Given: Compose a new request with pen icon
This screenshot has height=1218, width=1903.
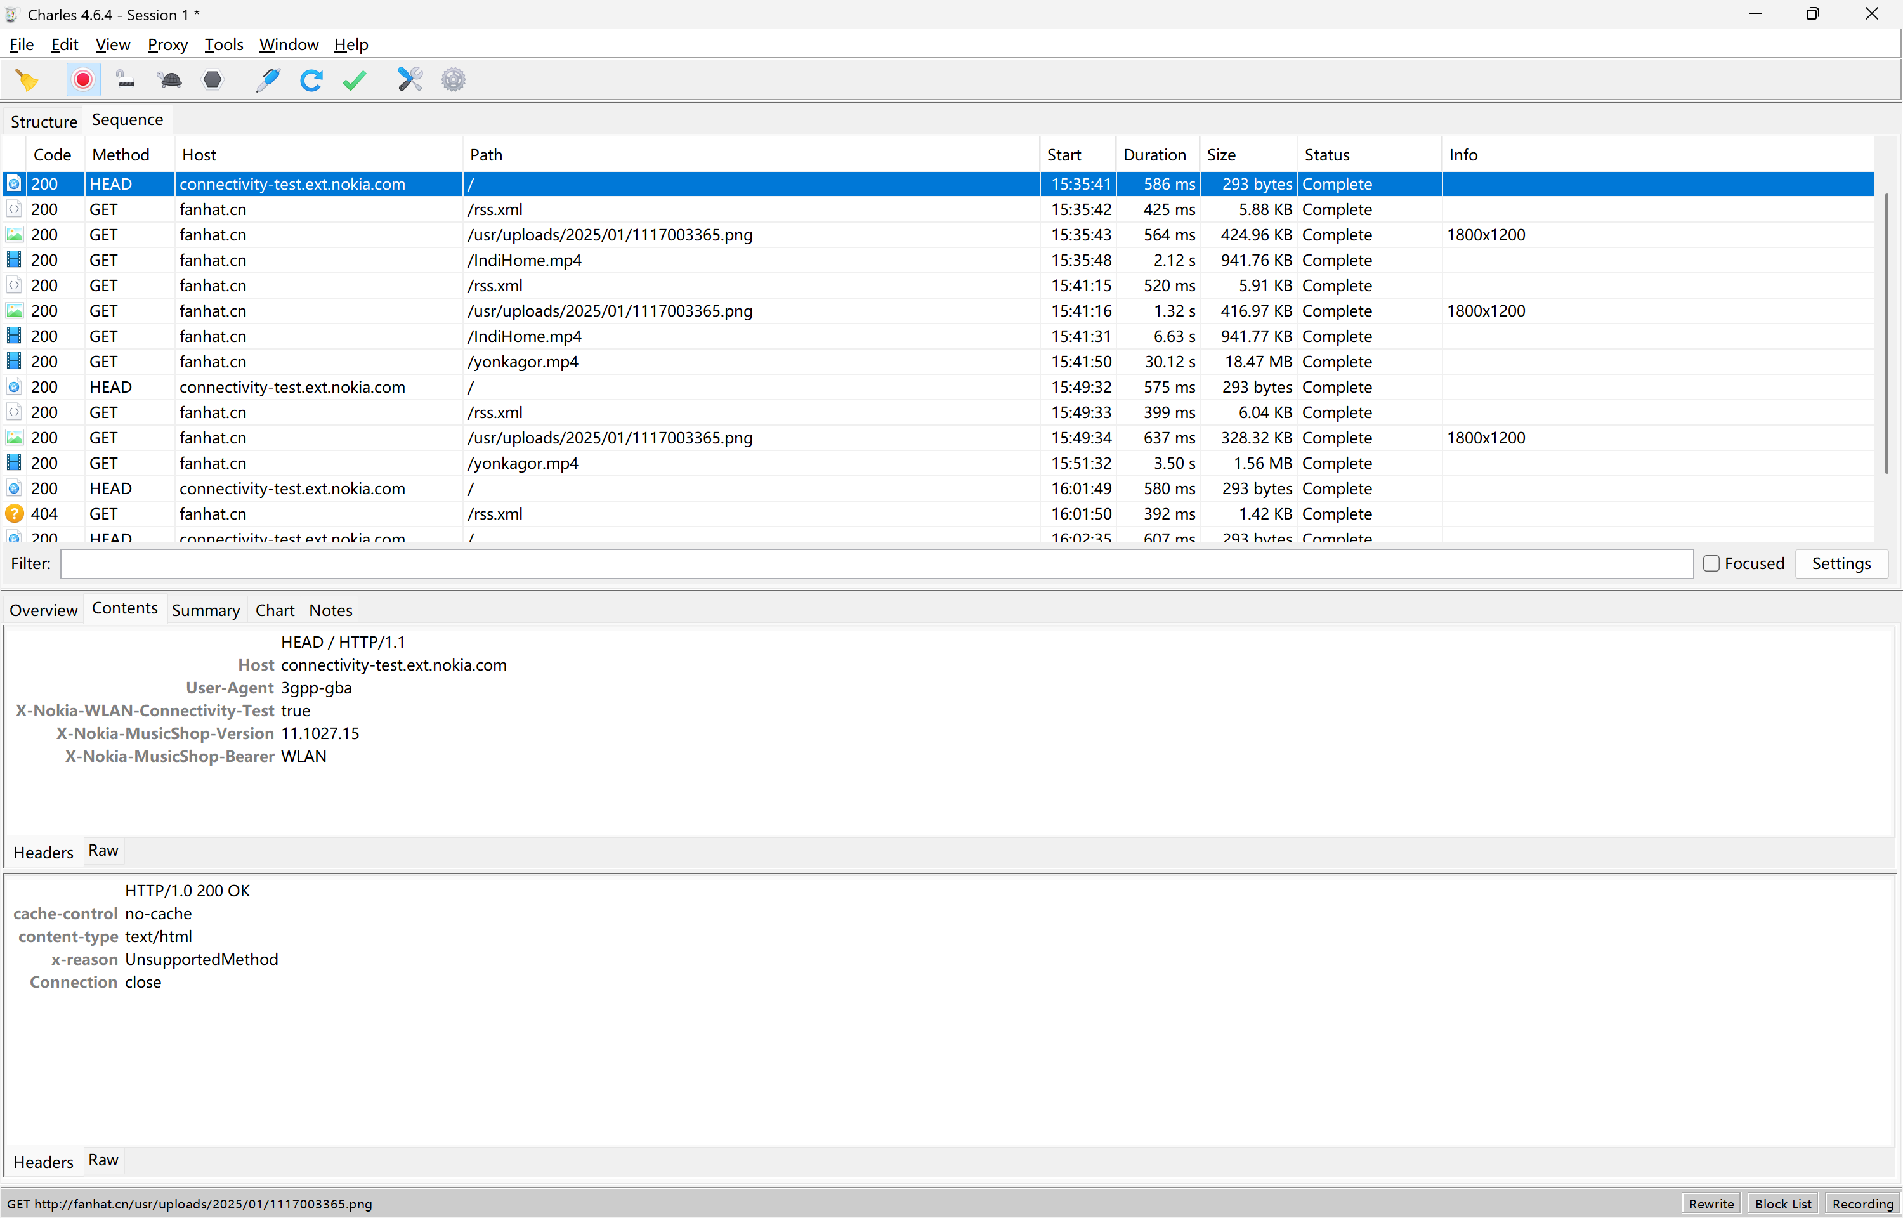Looking at the screenshot, I should (x=268, y=80).
